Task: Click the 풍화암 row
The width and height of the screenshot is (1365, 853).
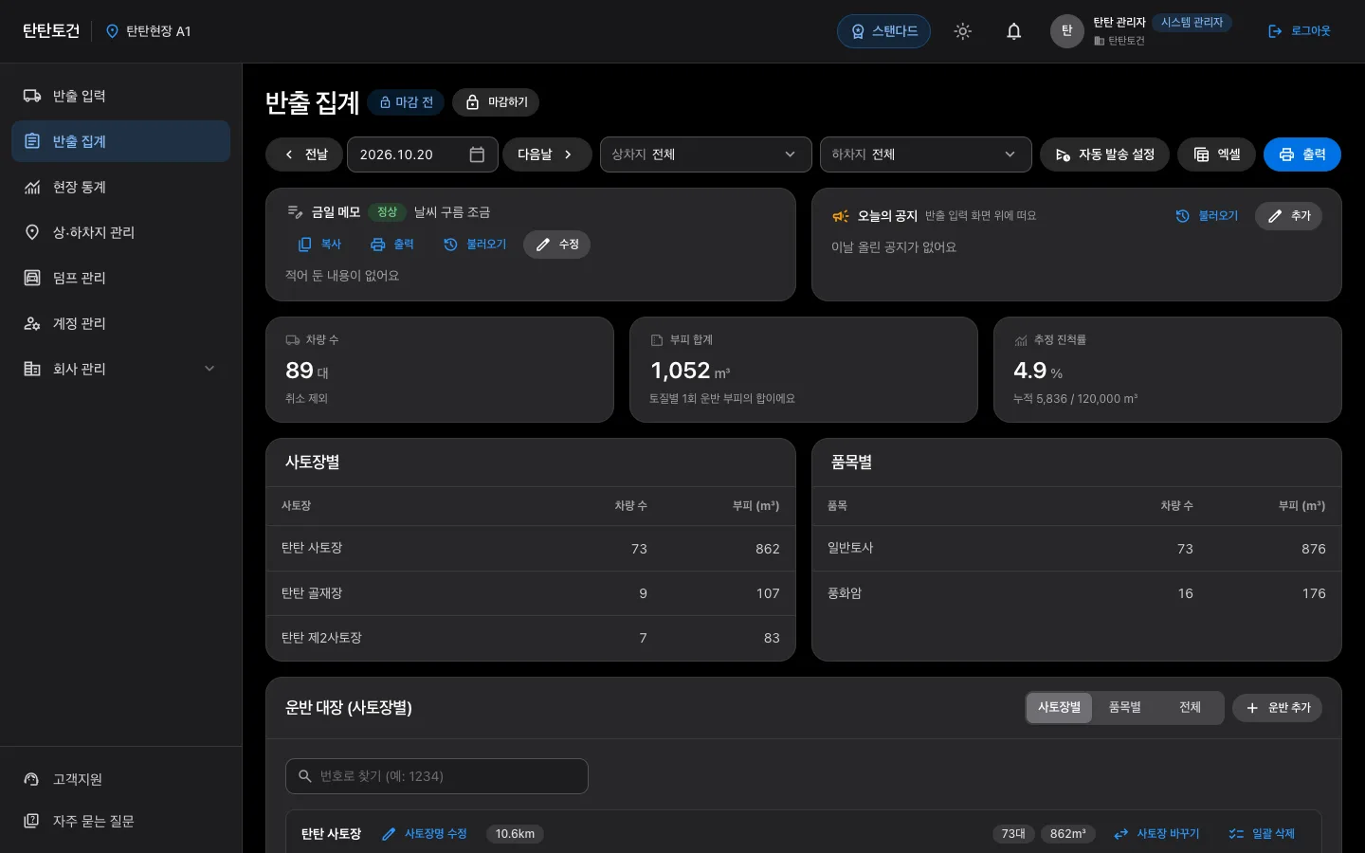Action: (1077, 593)
